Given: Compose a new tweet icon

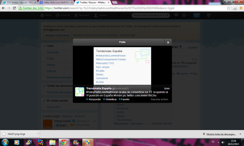Looking at the screenshot, I should (x=196, y=15).
